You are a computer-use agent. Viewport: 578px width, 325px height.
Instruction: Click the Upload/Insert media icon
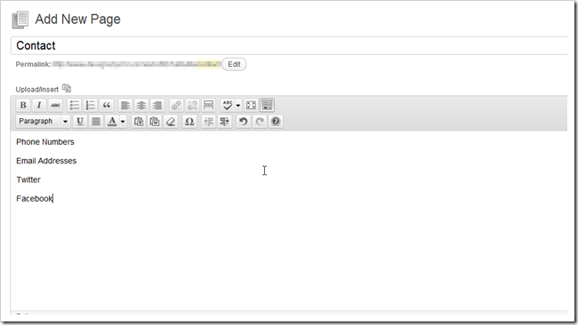coord(67,88)
